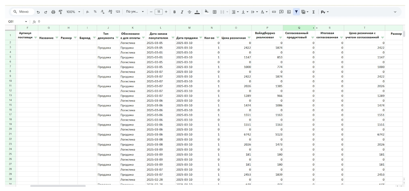Click the font size field showing 11
Image resolution: width=409 pixels, height=191 pixels.
[x=159, y=12]
